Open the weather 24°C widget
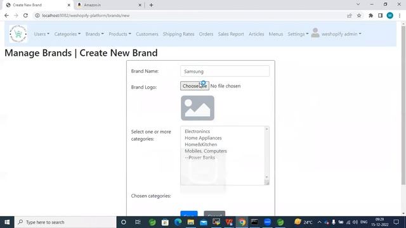The height and width of the screenshot is (228, 406). click(x=303, y=222)
